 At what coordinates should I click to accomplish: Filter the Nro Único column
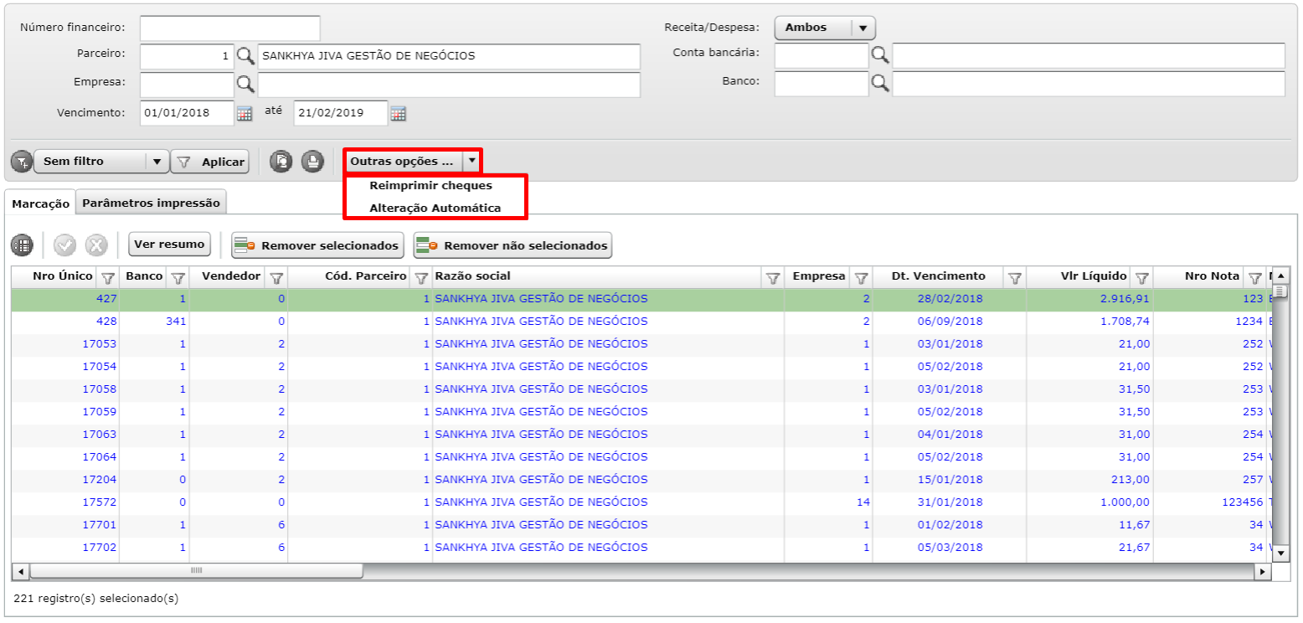(107, 277)
